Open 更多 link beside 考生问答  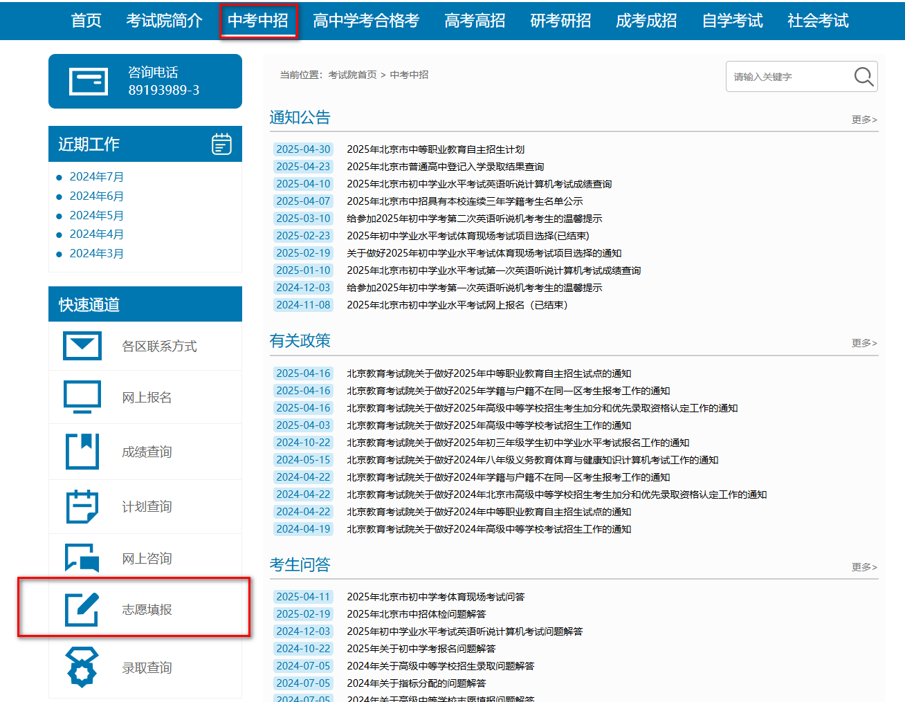pos(863,567)
